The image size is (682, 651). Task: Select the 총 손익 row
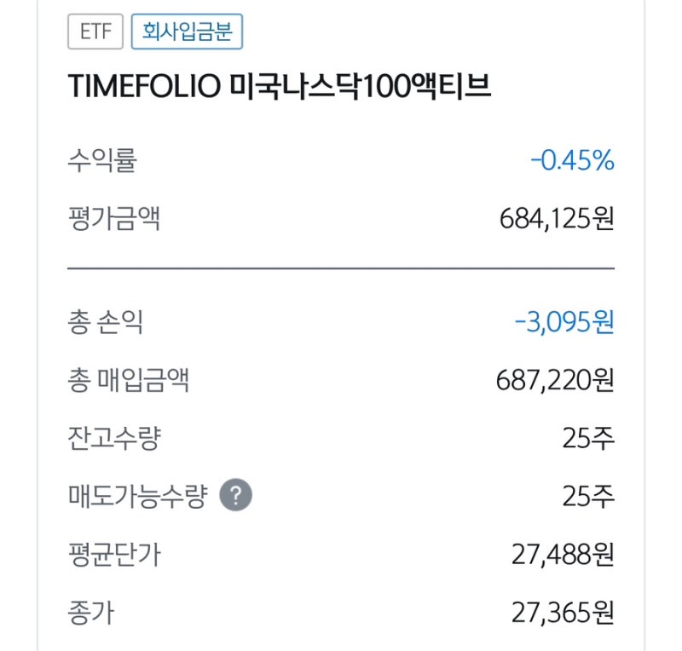(341, 322)
